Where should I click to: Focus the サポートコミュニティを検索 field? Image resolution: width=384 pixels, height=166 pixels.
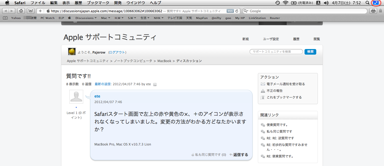[276, 52]
